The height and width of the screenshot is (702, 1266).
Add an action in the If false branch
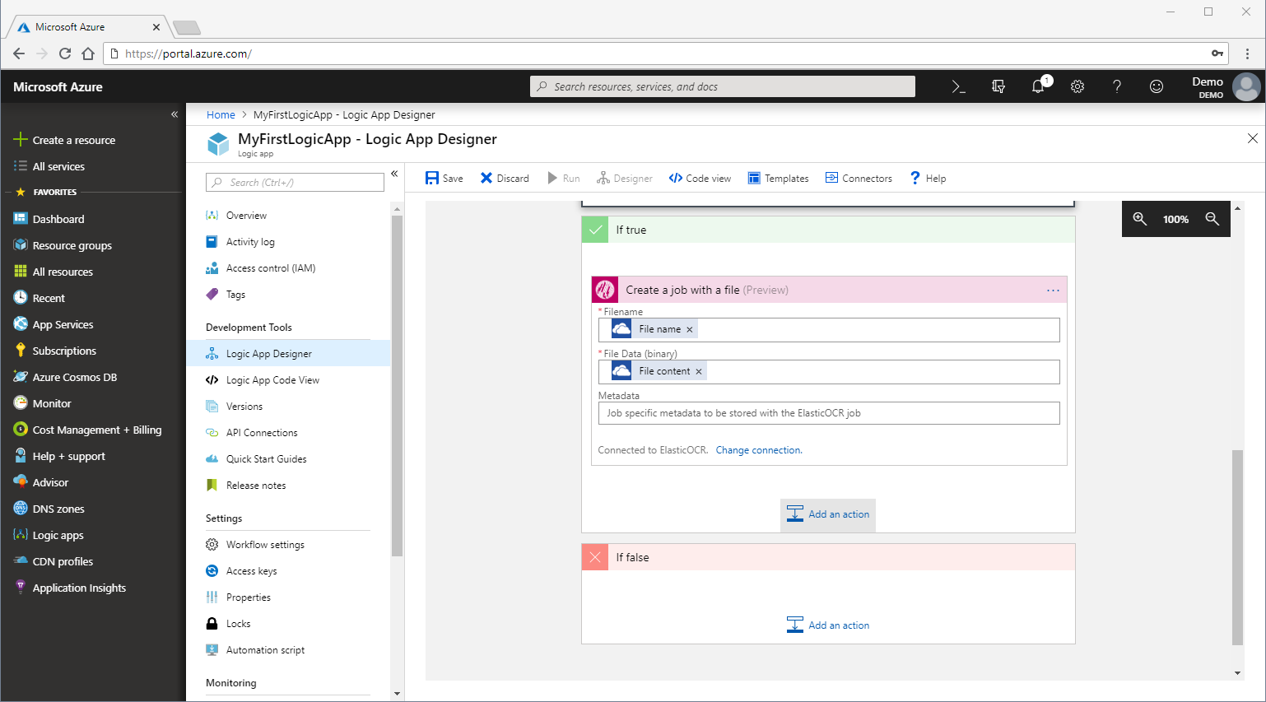coord(828,625)
